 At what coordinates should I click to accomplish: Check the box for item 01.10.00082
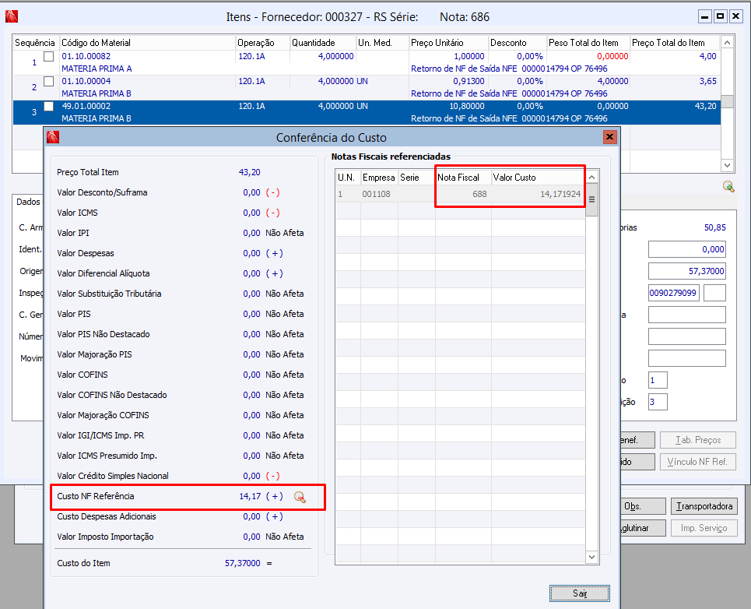coord(49,57)
